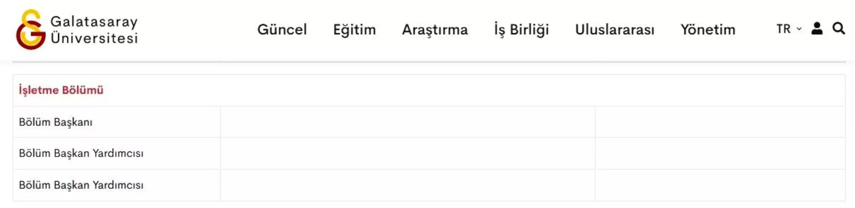The width and height of the screenshot is (855, 208).
Task: Click the Galatasaray Üniversitesi wordmark text
Action: (x=94, y=30)
